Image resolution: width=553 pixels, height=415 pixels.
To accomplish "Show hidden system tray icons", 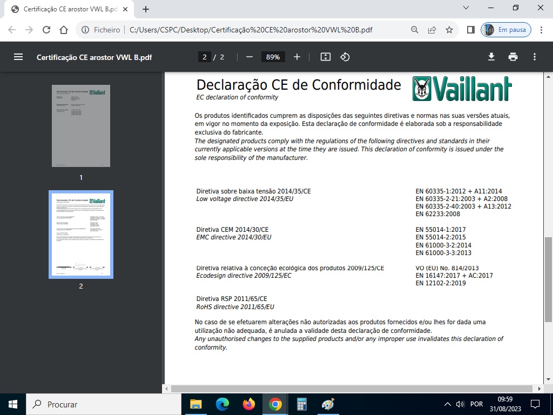I will pos(447,404).
